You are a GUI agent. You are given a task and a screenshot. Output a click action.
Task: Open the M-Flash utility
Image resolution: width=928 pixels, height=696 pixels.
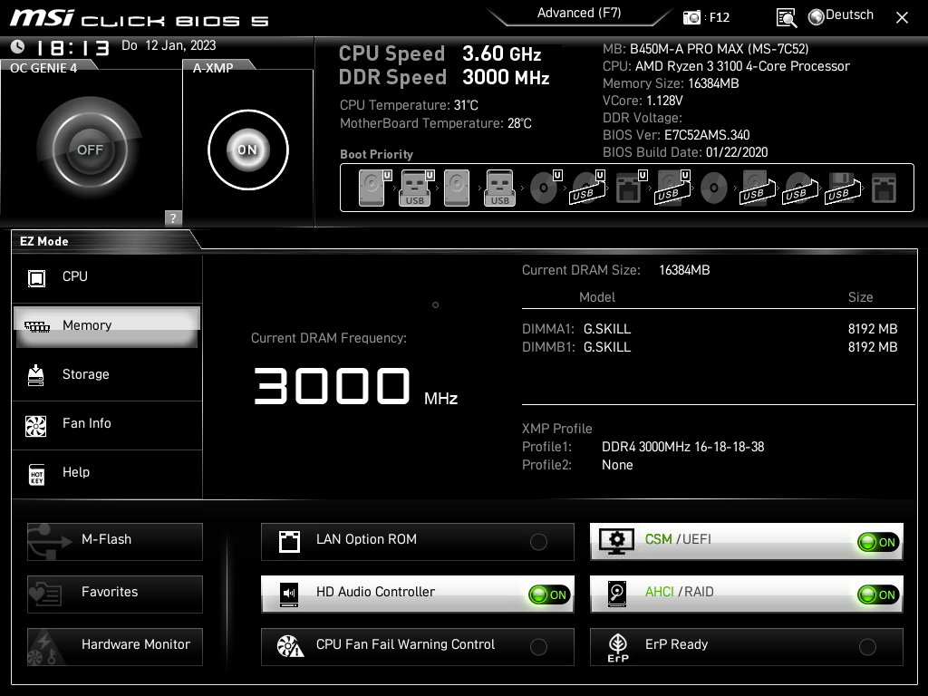115,542
